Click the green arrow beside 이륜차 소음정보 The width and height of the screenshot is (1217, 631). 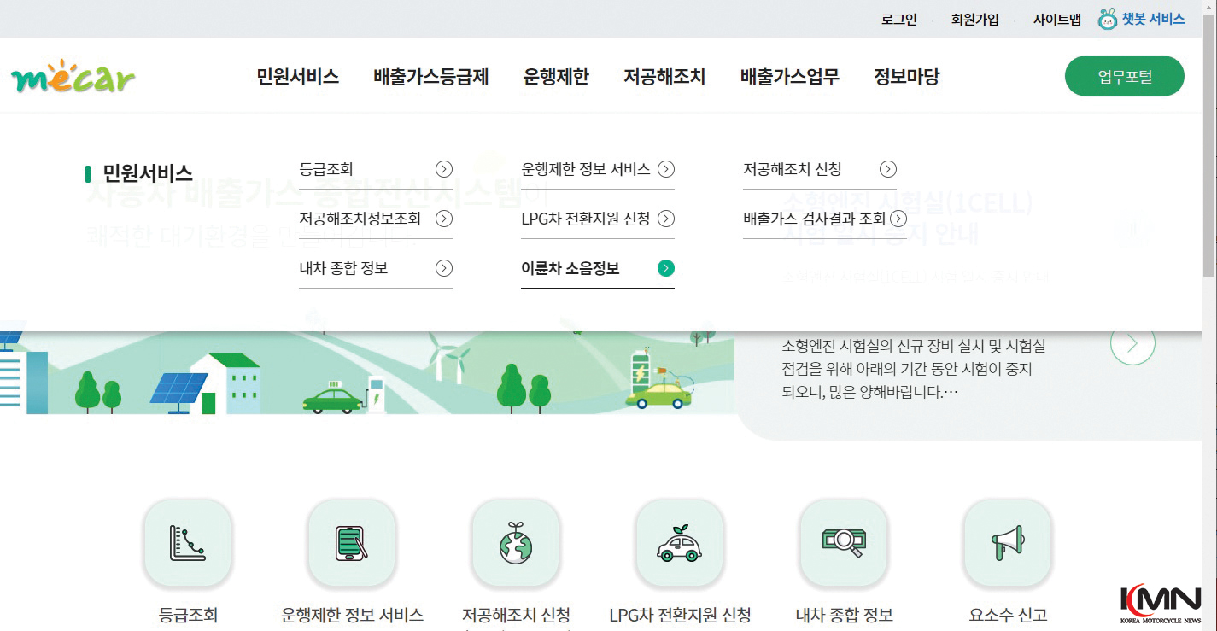(666, 268)
